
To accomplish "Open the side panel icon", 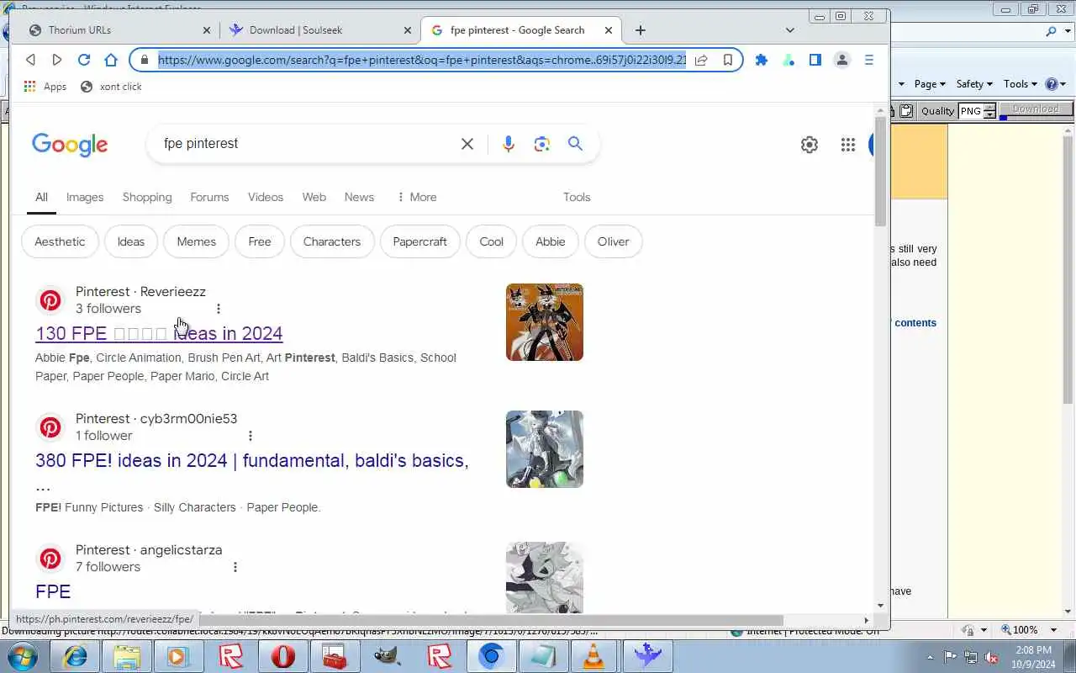I will coord(815,60).
